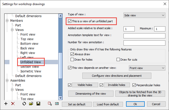Select Section View in the tree
The image size is (169, 110).
pos(30,67)
